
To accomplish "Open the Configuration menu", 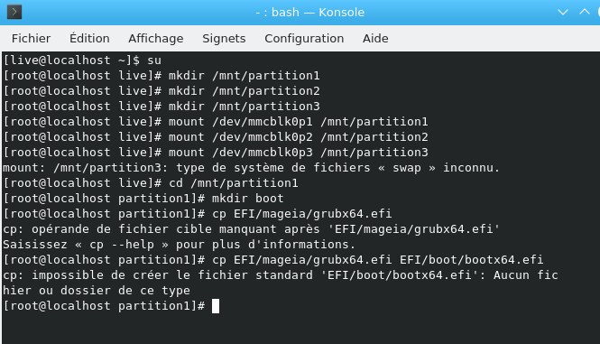I will [304, 38].
